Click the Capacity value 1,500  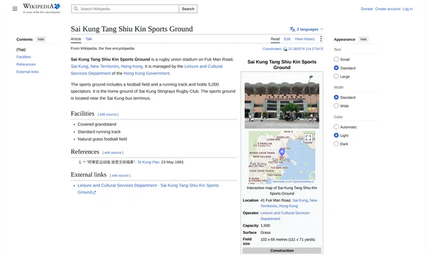coord(265,226)
